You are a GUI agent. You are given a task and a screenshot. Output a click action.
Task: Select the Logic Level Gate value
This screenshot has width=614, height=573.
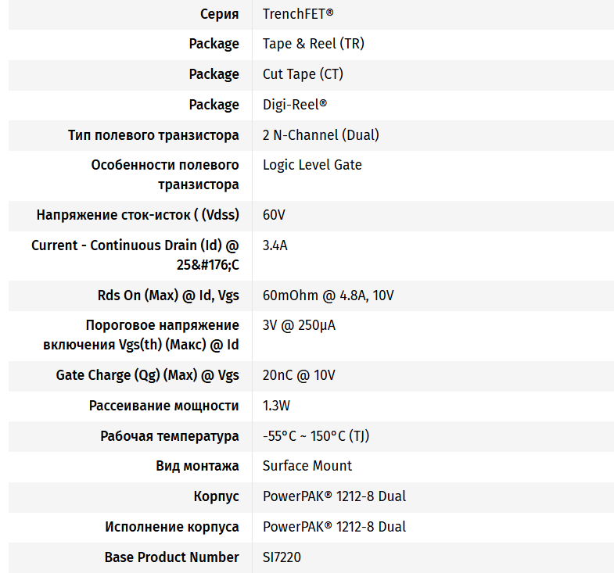(x=312, y=165)
